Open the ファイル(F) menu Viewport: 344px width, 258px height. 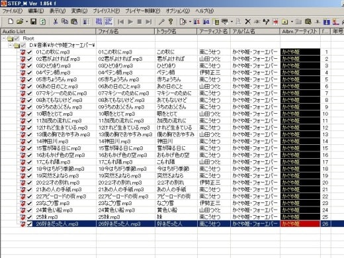point(13,11)
